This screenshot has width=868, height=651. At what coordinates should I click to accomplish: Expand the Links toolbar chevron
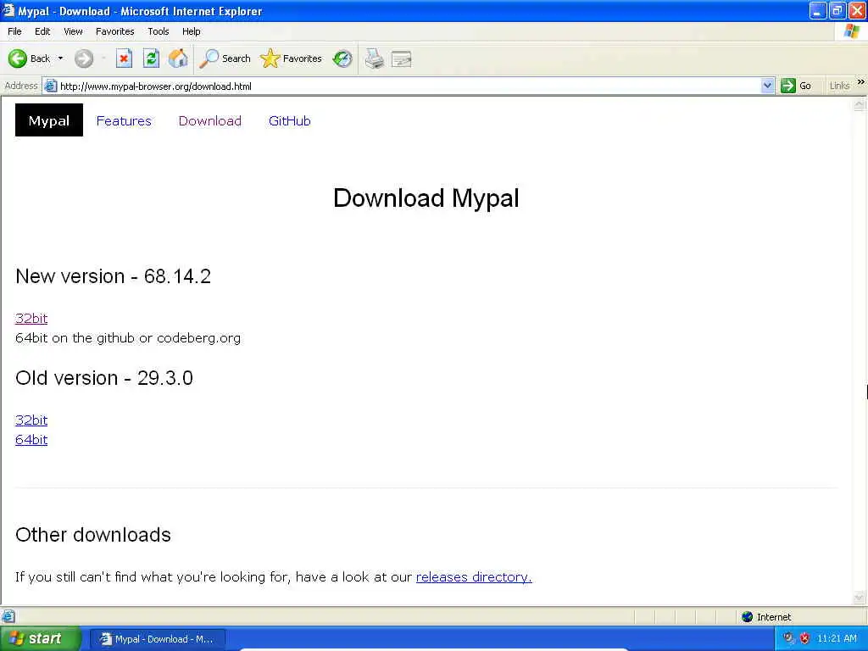(x=861, y=82)
